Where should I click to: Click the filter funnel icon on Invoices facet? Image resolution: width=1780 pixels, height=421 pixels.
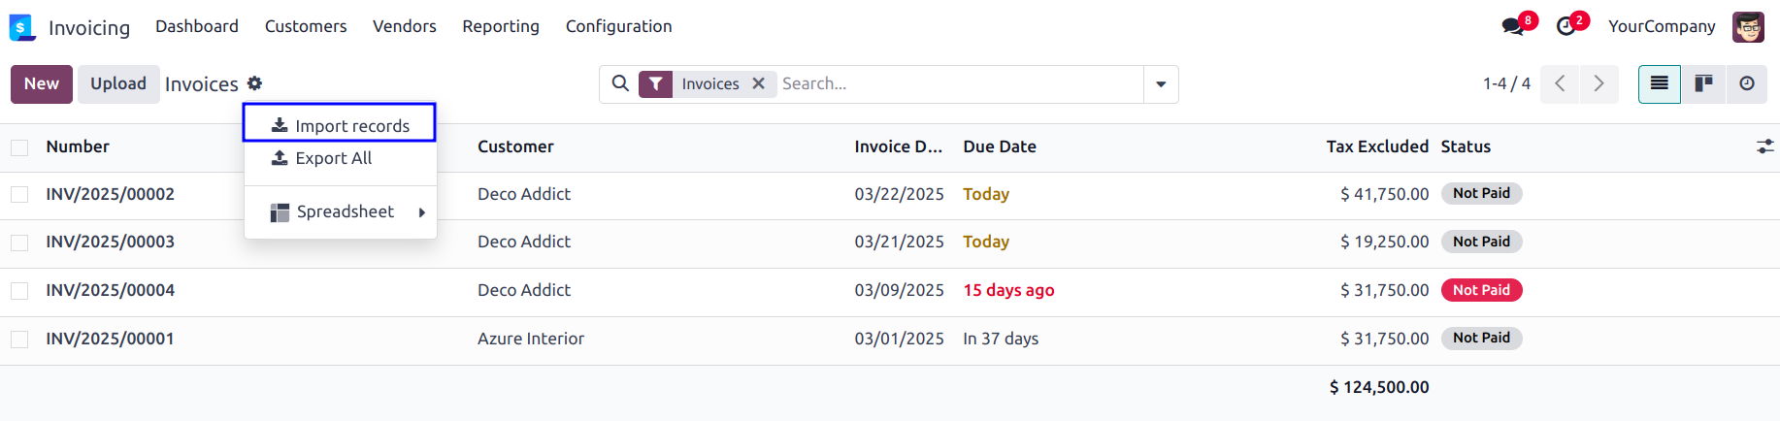pyautogui.click(x=656, y=84)
